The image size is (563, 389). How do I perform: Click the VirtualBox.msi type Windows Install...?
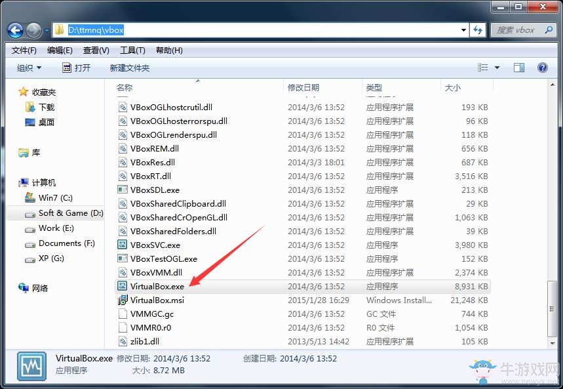click(399, 300)
